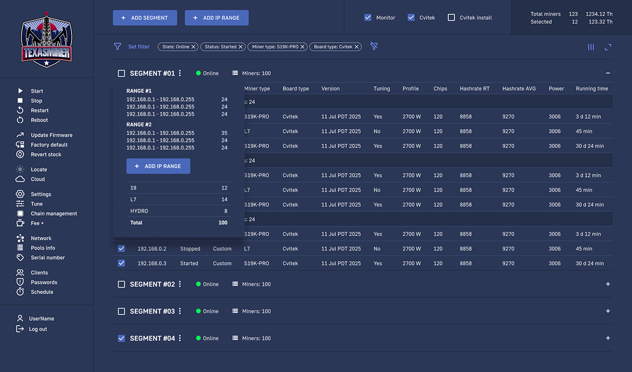
Task: Click the column settings icon top right
Action: [591, 46]
